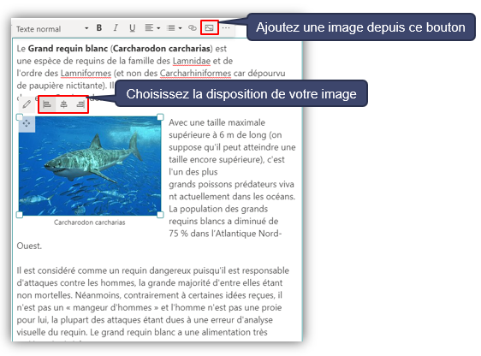This screenshot has height=356, width=481.
Task: Center the image layout
Action: pos(64,104)
